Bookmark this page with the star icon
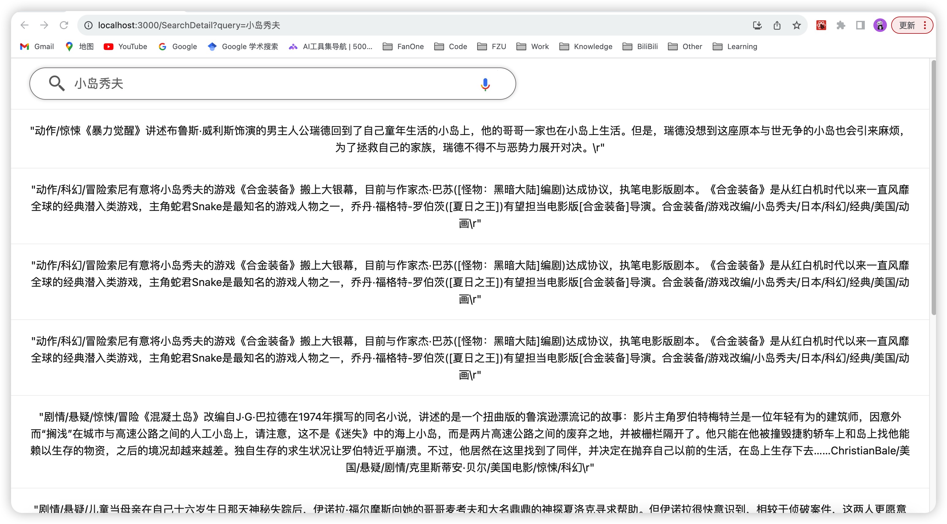 [796, 25]
